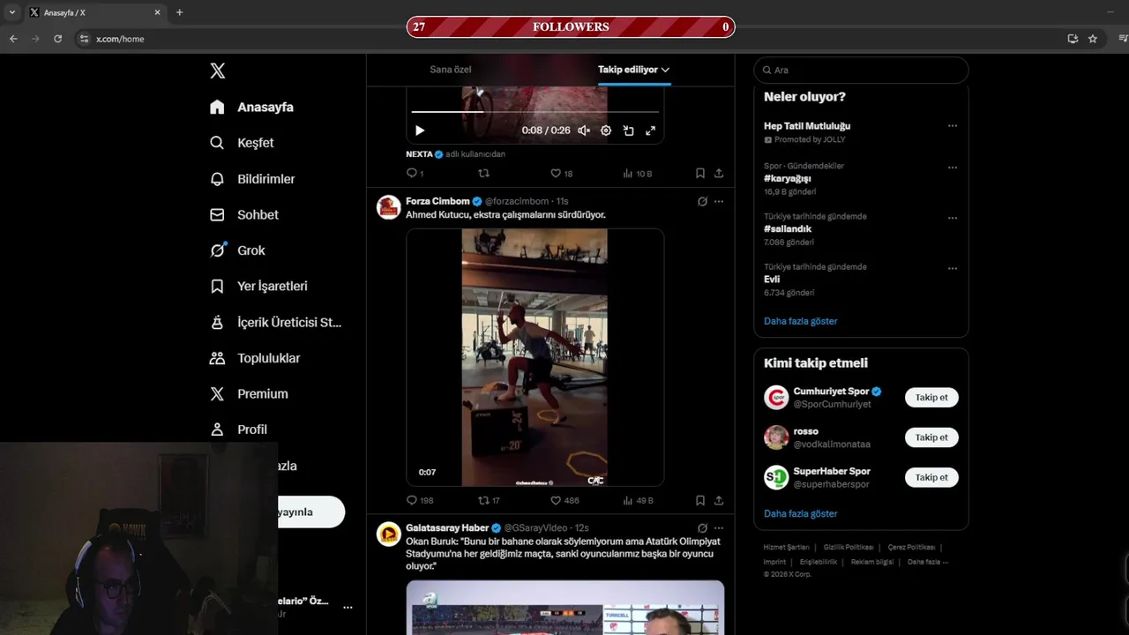
Task: Open Yer İşaretleri bookmarks
Action: (258, 286)
